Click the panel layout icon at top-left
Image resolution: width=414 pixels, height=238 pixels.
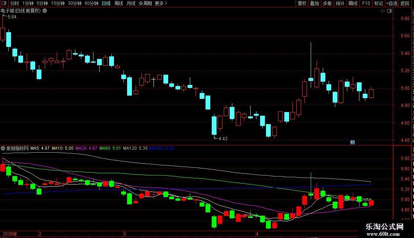(4, 3)
